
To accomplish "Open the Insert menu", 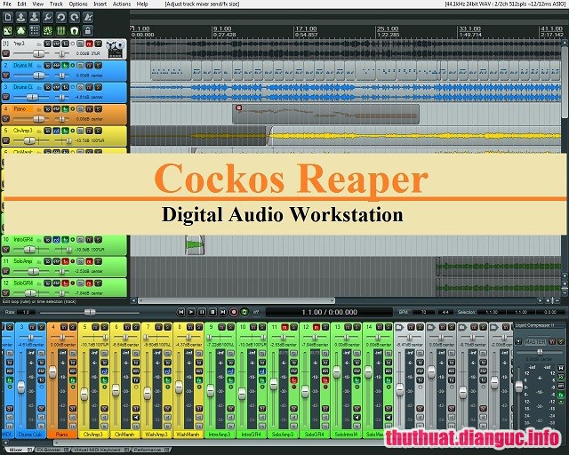I will pyautogui.click(x=100, y=4).
